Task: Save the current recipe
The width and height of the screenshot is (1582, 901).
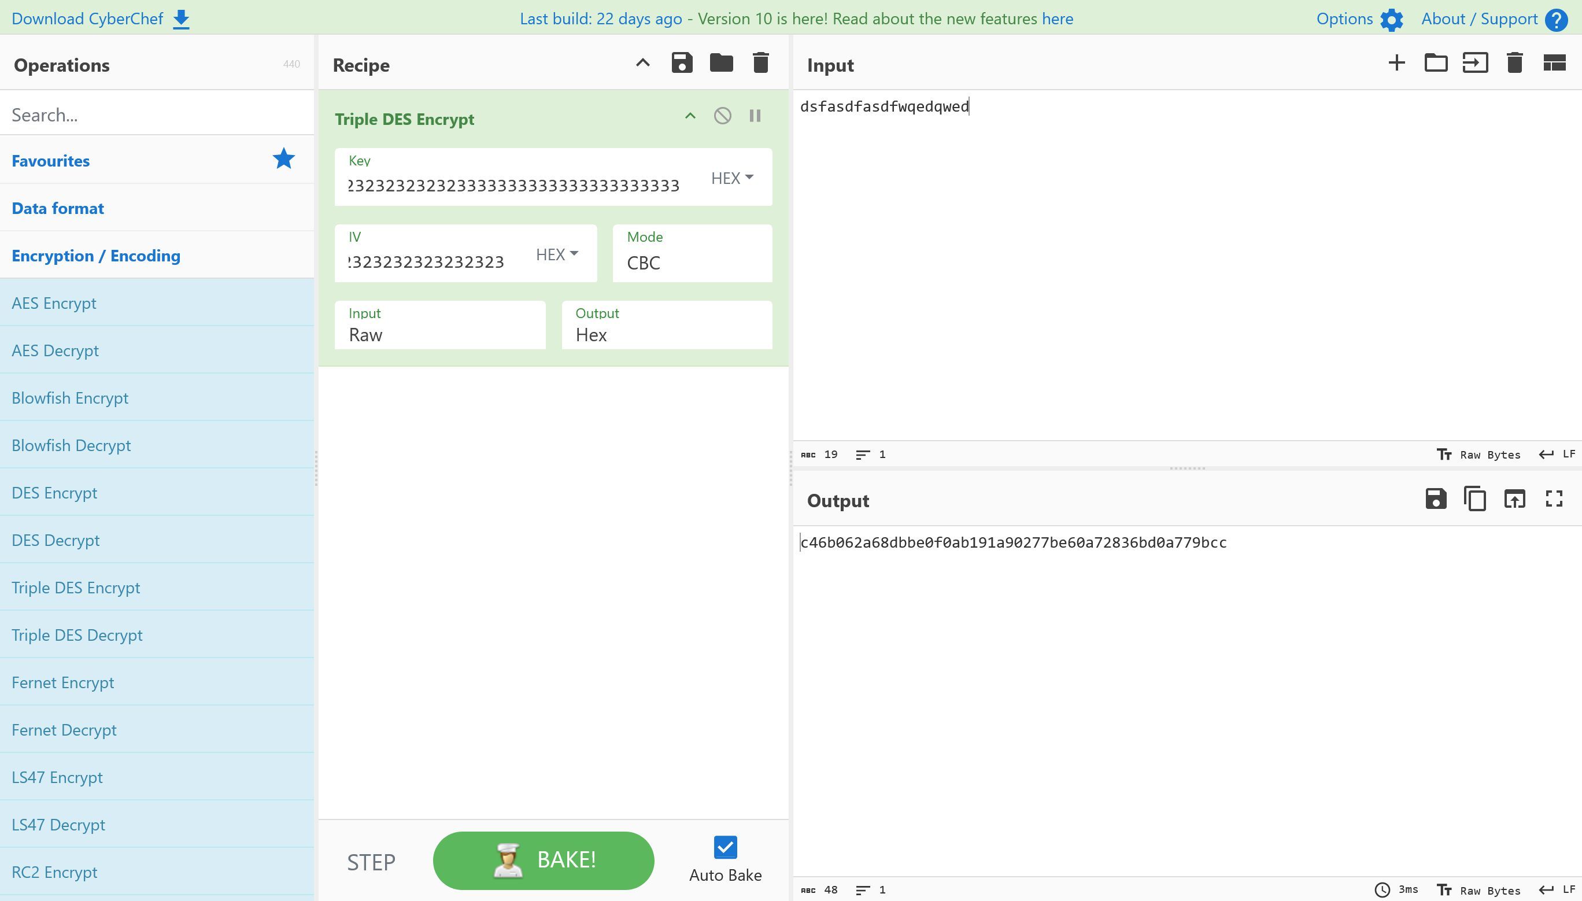Action: (x=682, y=62)
